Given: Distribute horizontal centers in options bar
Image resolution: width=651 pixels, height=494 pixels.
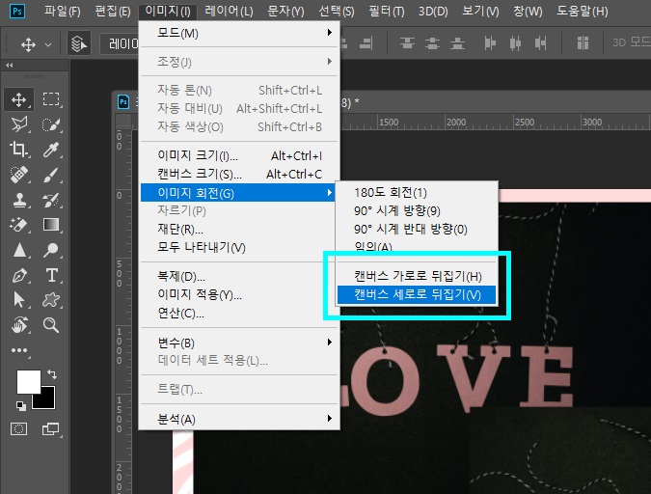Looking at the screenshot, I should (515, 43).
